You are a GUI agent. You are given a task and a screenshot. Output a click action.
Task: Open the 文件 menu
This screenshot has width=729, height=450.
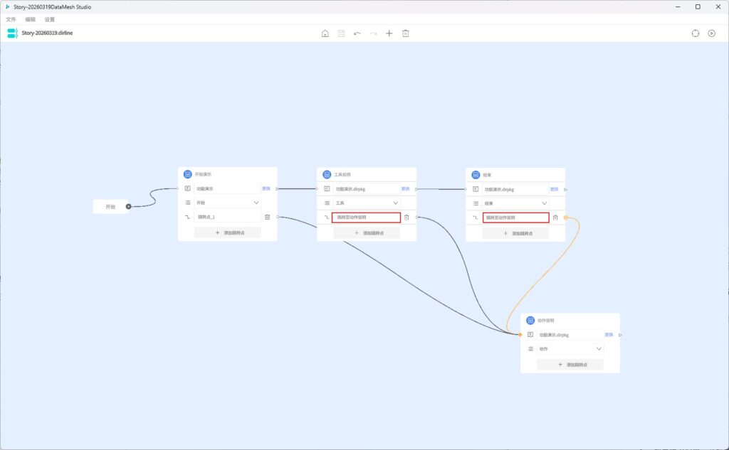pyautogui.click(x=11, y=19)
